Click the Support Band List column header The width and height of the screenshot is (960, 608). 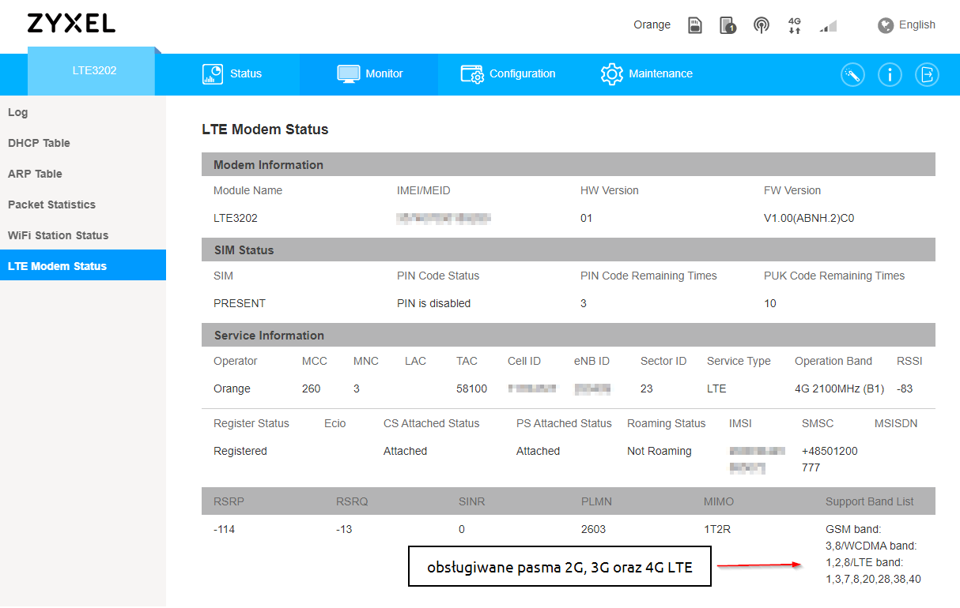870,501
